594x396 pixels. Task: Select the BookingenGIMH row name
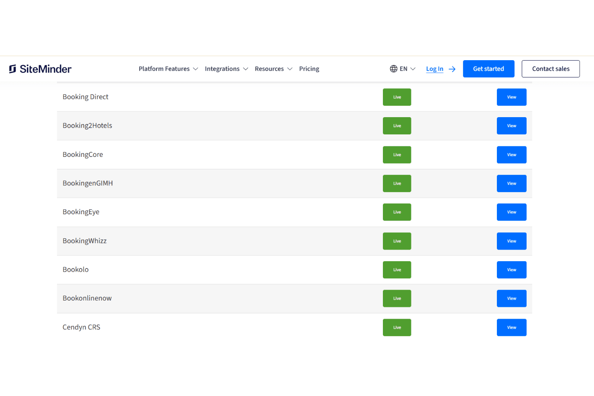pyautogui.click(x=87, y=183)
